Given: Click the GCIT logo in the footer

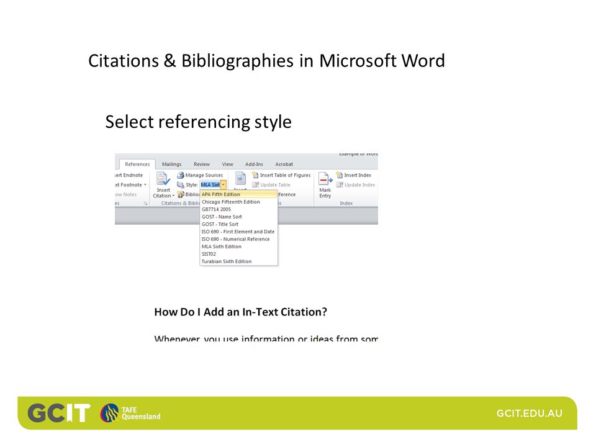Looking at the screenshot, I should (59, 413).
